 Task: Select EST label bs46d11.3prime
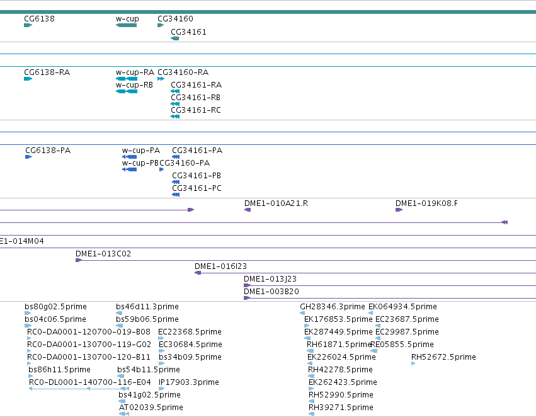tap(147, 307)
